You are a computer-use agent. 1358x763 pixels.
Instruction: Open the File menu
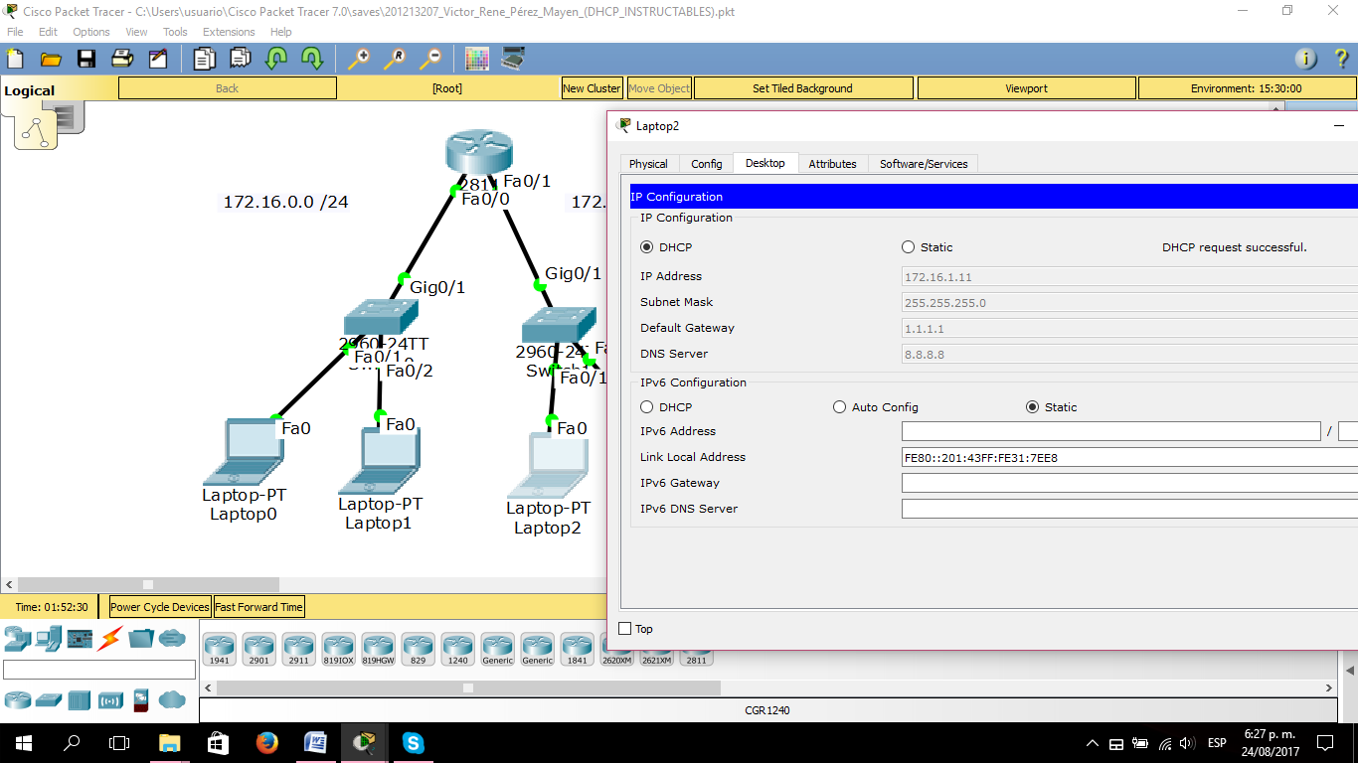(x=15, y=32)
